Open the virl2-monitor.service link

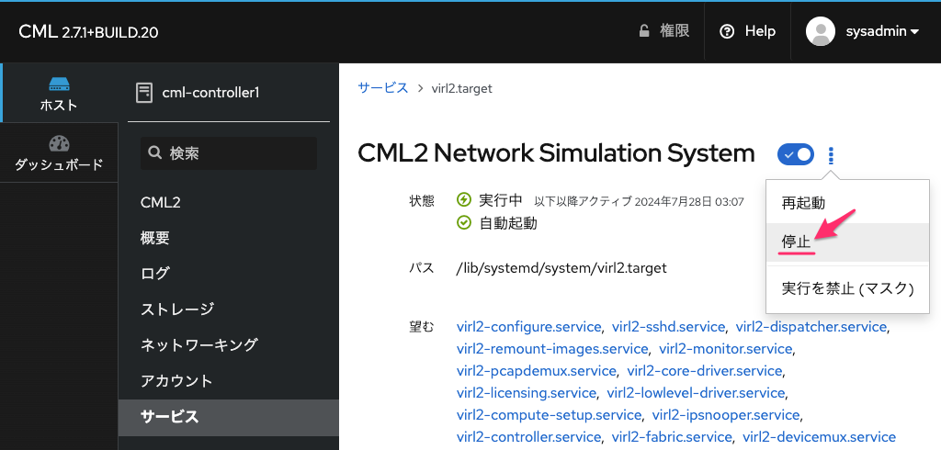point(726,349)
